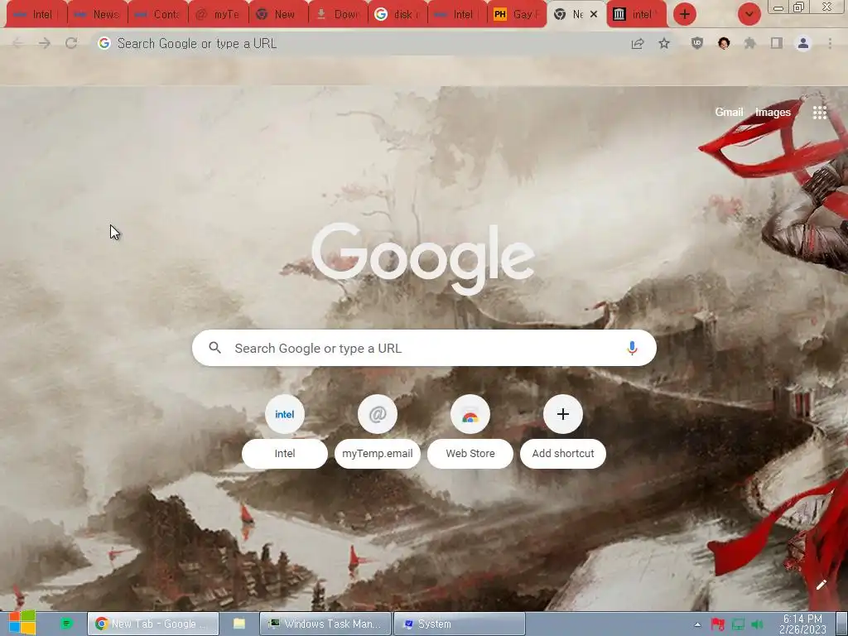Open a new tab with the plus button

point(685,15)
